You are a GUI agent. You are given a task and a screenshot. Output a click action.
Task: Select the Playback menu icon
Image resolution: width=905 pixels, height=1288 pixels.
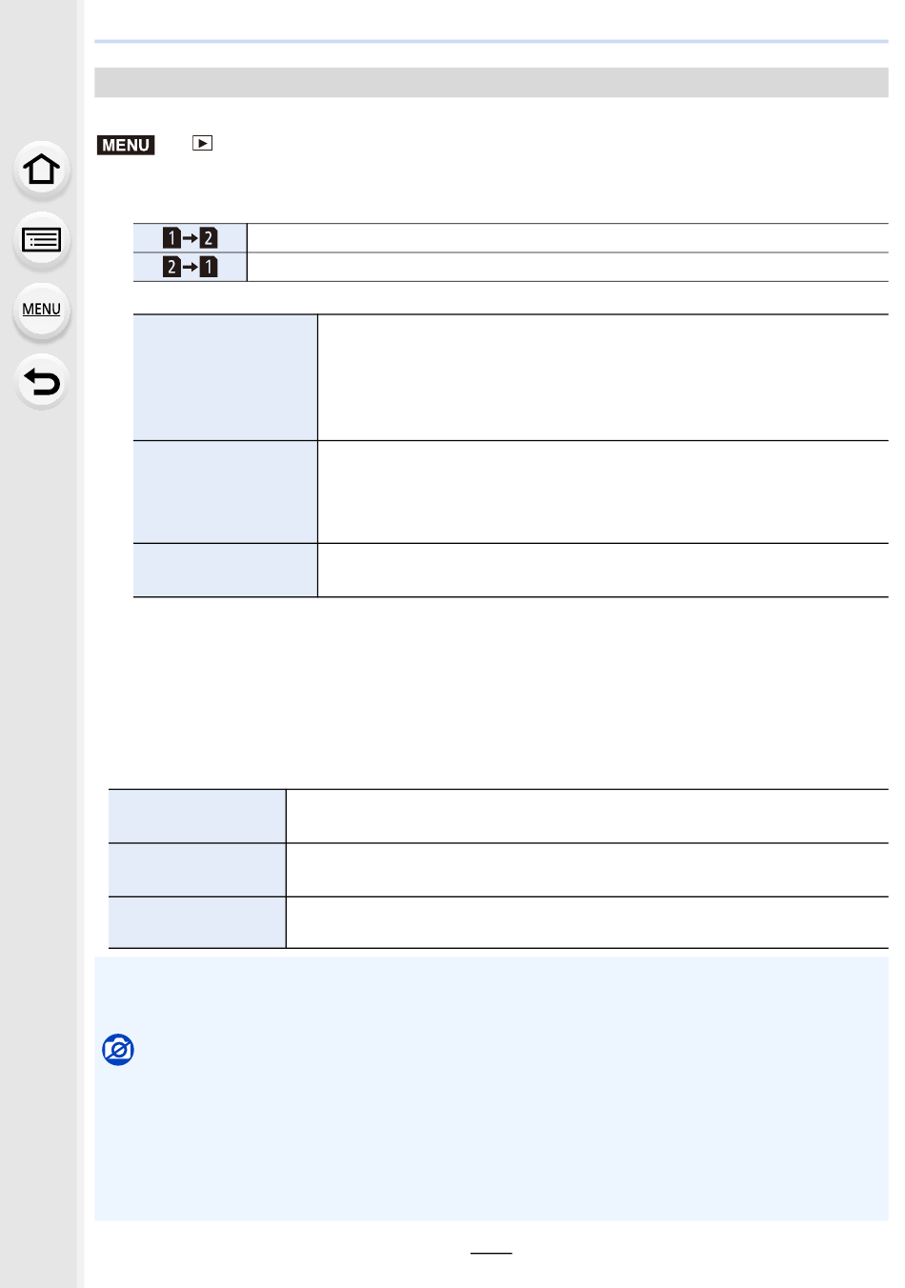(202, 143)
